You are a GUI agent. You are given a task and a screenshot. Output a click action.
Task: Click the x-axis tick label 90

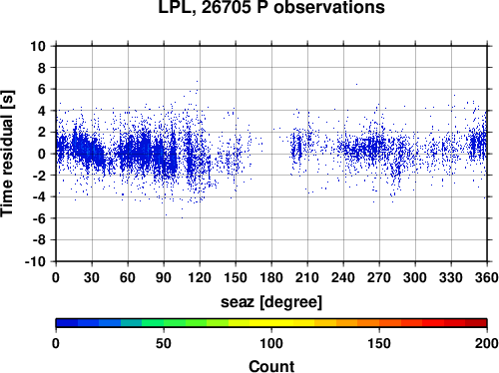click(x=164, y=277)
